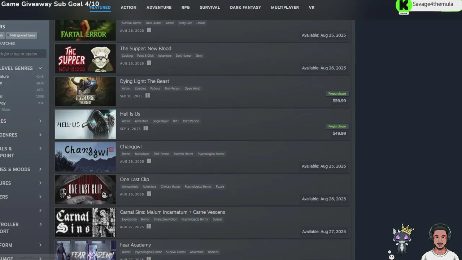Click Windows icon beside The Supper's date
This screenshot has width=462, height=260.
149,63
